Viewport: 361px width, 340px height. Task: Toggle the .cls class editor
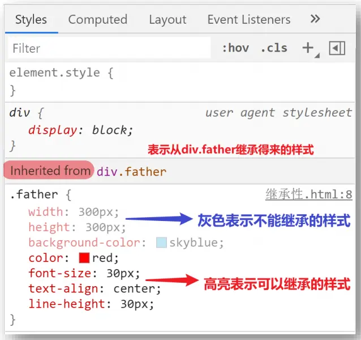click(274, 48)
